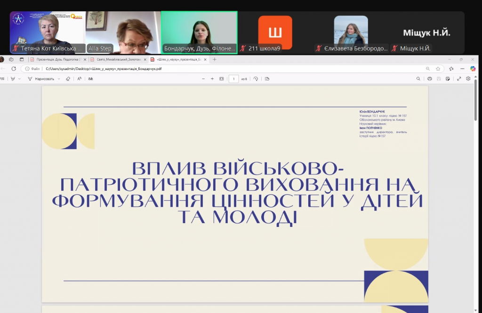Save the PDF as a copy

tap(448, 79)
